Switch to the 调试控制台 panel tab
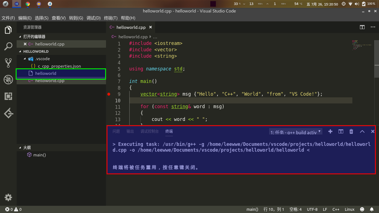The width and height of the screenshot is (379, 213). coord(150,131)
